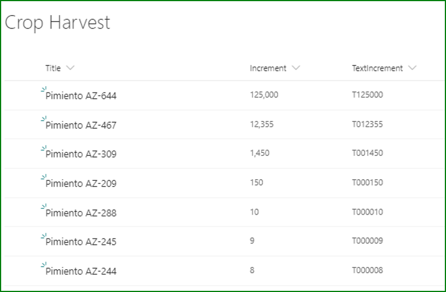Select the 125,000 Increment cell
Viewport: 446px width, 292px height.
click(x=264, y=95)
